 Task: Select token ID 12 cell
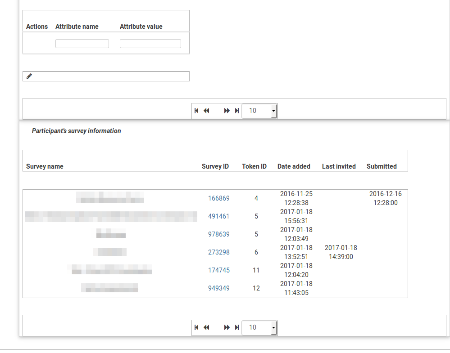pos(256,288)
